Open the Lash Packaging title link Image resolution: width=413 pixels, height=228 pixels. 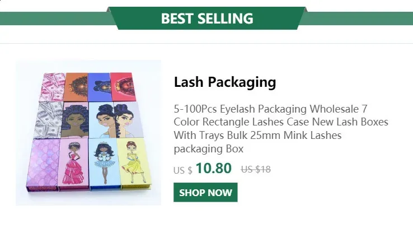[x=225, y=82]
